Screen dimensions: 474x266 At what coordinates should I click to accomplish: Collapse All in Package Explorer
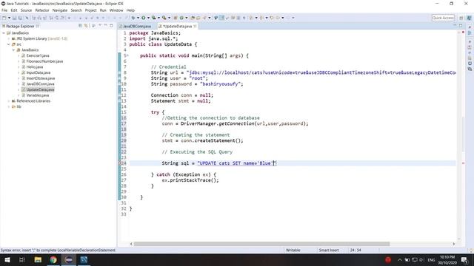(80, 26)
